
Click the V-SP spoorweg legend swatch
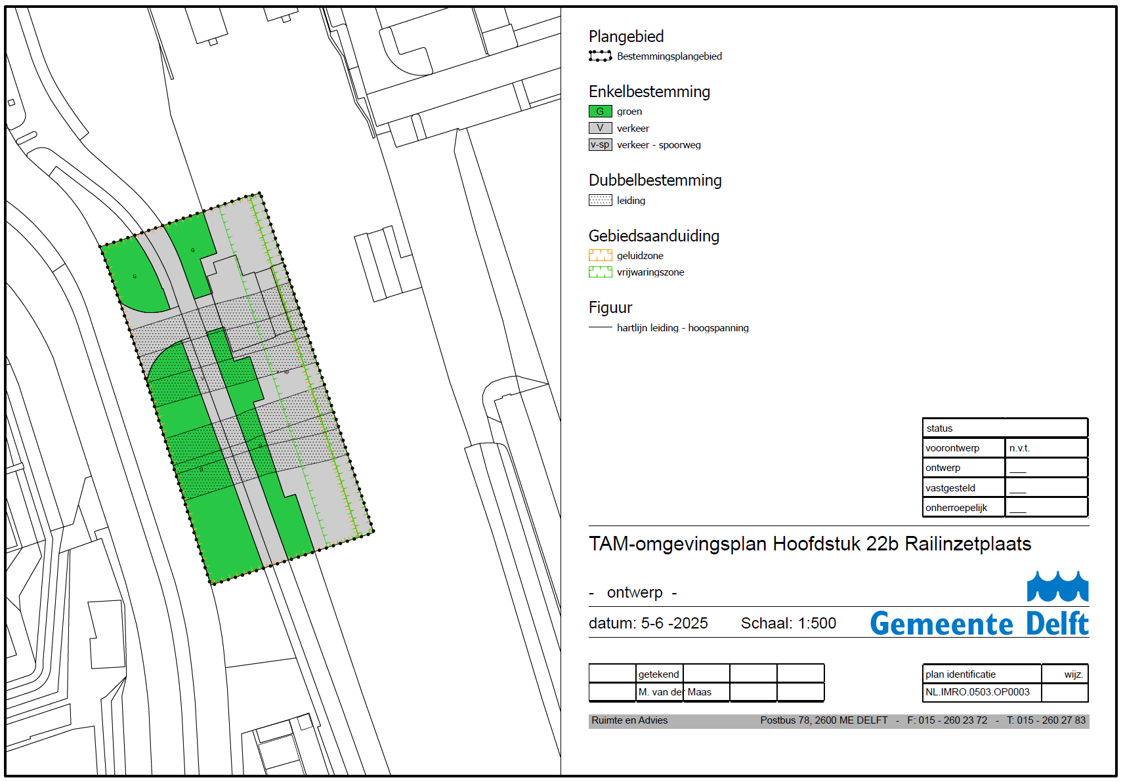pyautogui.click(x=600, y=145)
